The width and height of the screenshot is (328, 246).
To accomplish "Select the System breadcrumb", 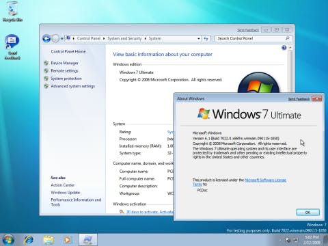I will 155,38.
